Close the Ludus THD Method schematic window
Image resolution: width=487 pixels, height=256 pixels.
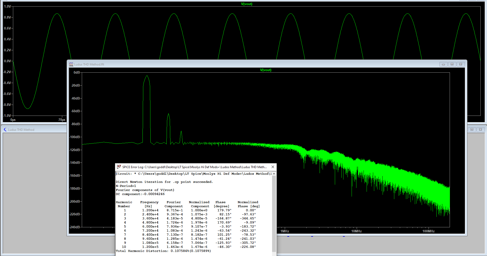click(480, 130)
